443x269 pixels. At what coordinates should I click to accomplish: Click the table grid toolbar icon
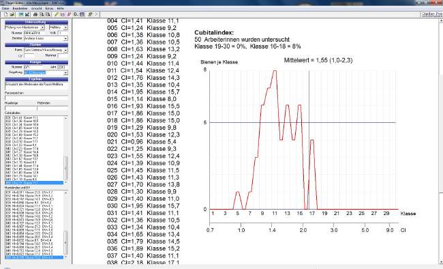click(x=82, y=14)
